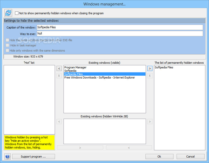Select highlighted 'Softpedia Files' in visible windows list
The width and height of the screenshot is (209, 163).
tap(105, 74)
